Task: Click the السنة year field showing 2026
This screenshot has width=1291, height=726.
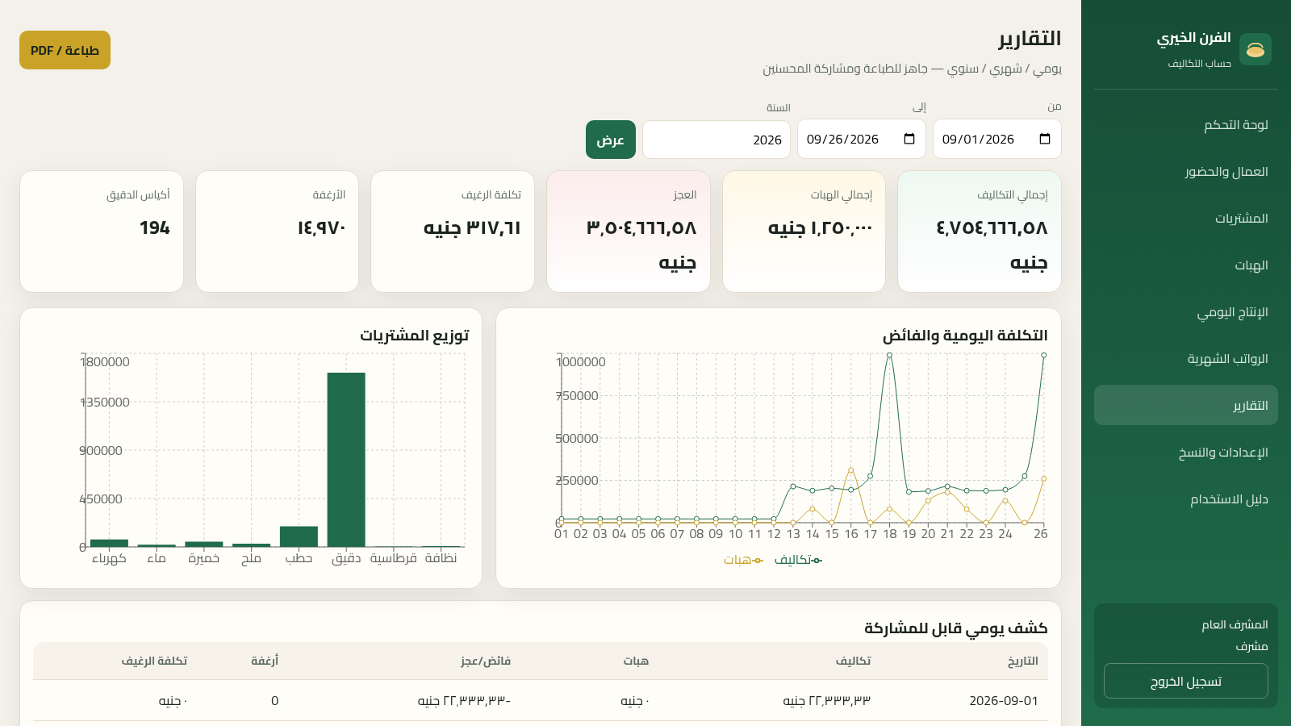Action: (x=717, y=140)
